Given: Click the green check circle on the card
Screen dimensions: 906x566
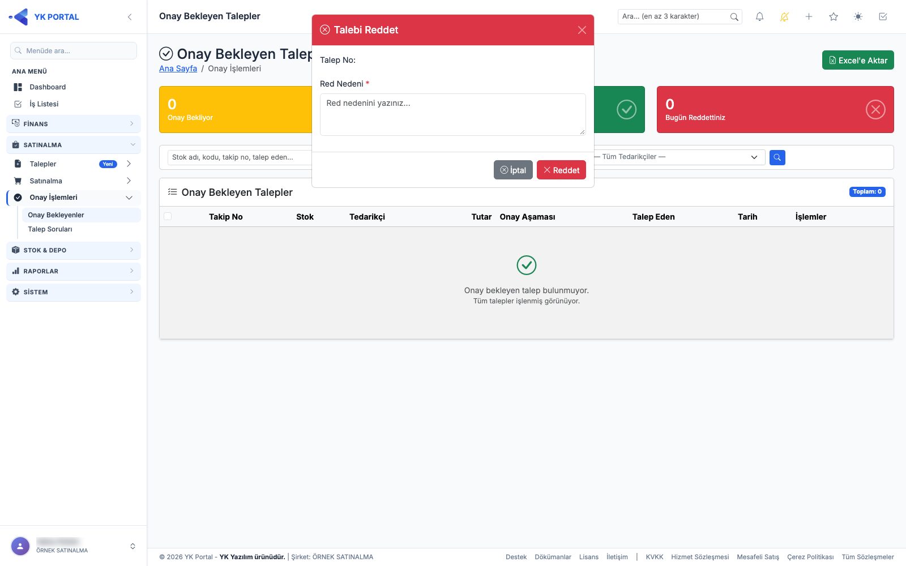Looking at the screenshot, I should [626, 109].
